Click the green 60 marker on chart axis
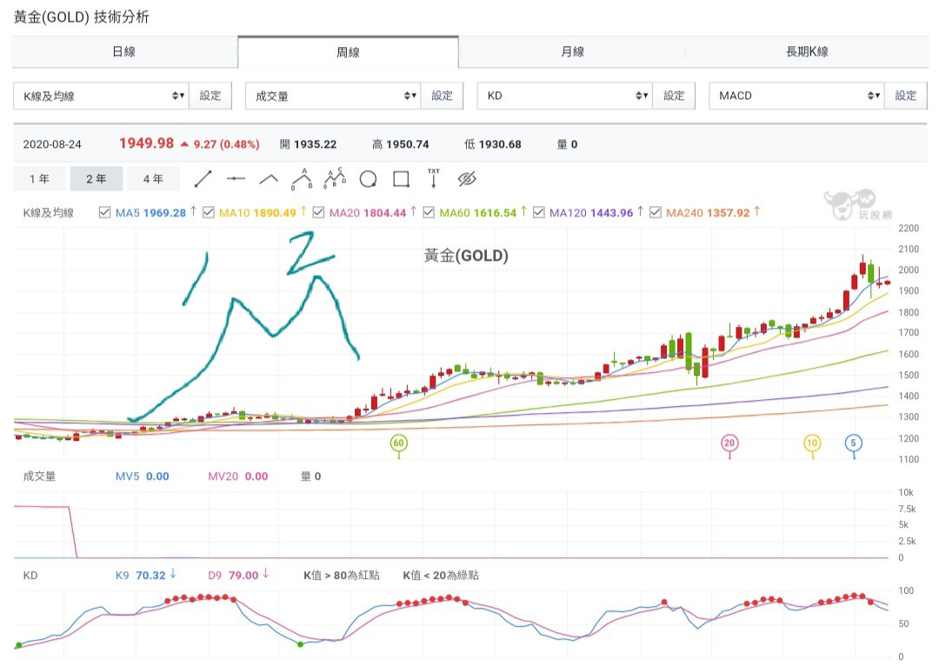 399,443
